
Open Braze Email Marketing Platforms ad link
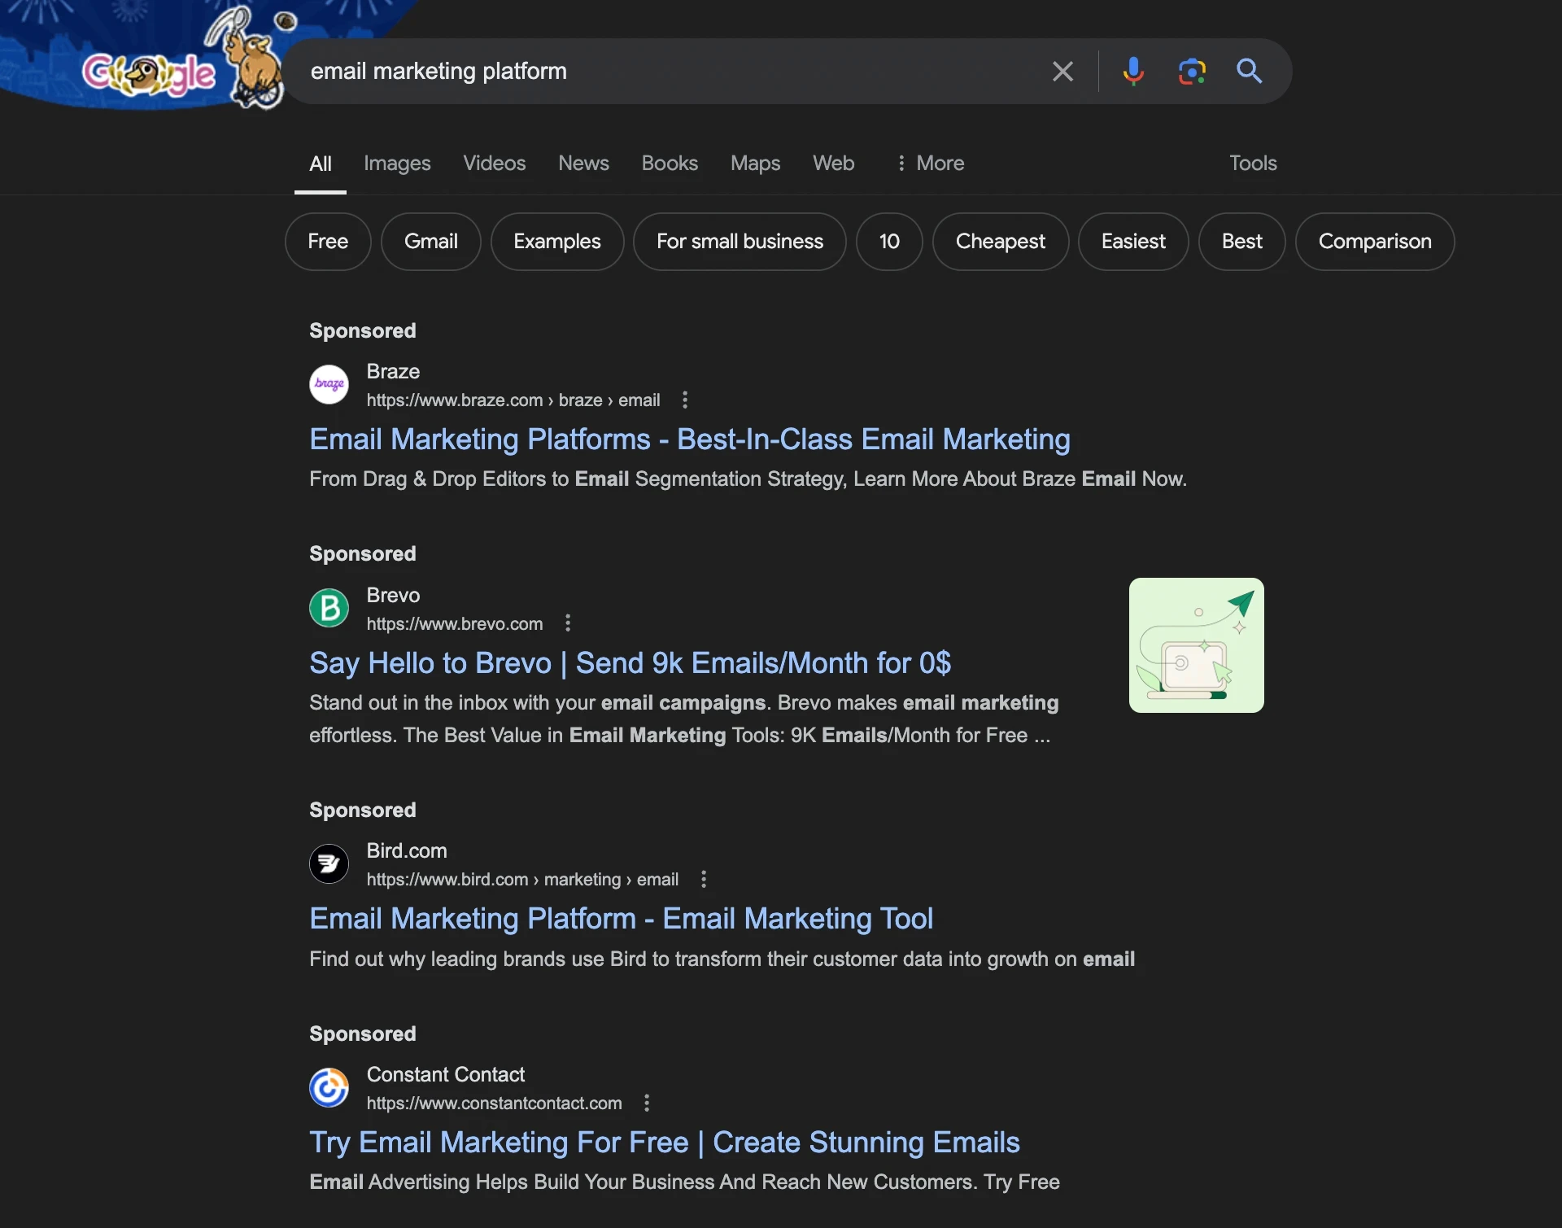pos(690,439)
